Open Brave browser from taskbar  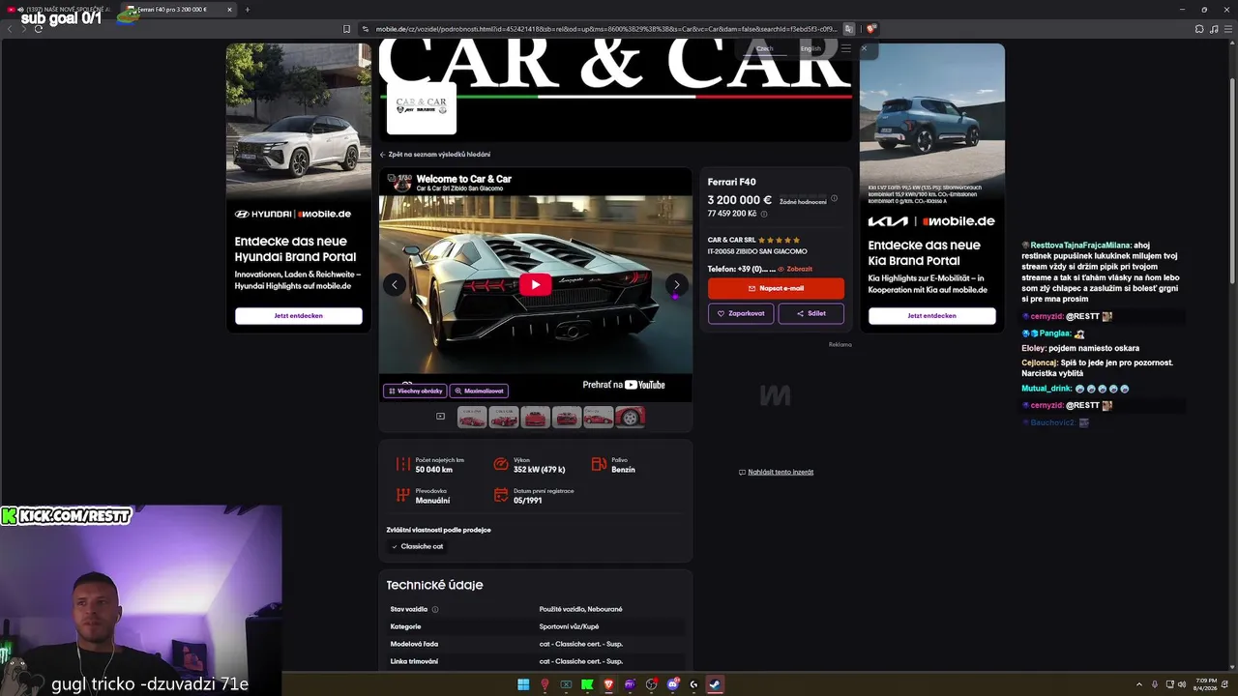click(608, 684)
